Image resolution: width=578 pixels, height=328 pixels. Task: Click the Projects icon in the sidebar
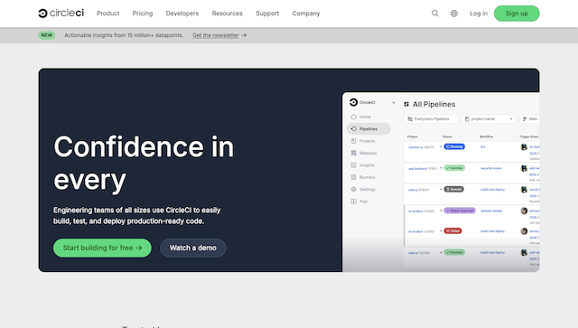click(x=353, y=141)
